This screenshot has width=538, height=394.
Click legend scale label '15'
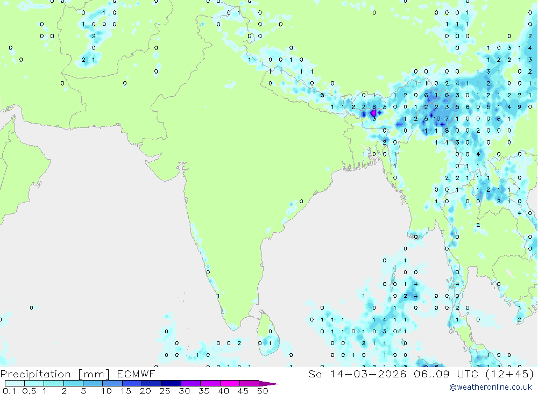(126, 391)
